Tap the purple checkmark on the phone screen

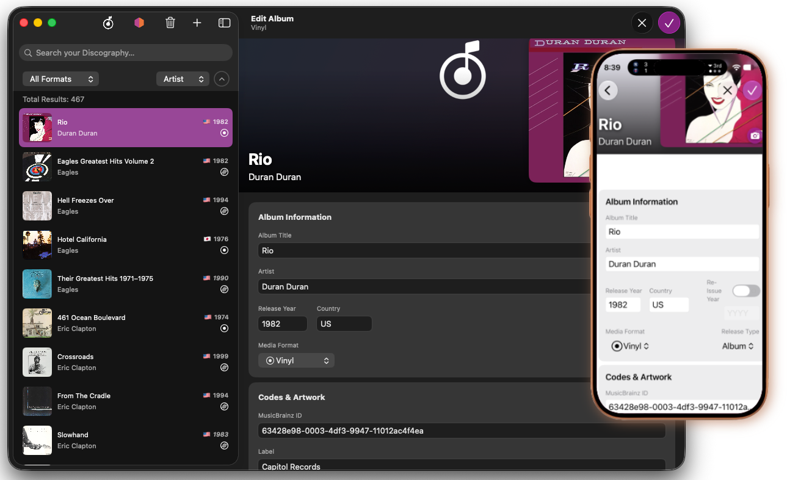click(752, 90)
